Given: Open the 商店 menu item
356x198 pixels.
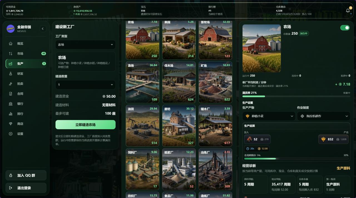Looking at the screenshot, I should click(26, 124).
